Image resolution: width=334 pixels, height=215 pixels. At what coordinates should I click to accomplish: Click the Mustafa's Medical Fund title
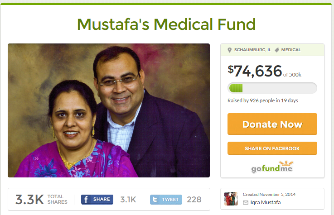pos(166,24)
